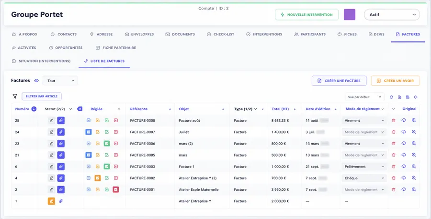This screenshot has height=219, width=431.
Task: Sort by Numéro using blue arrow icon
Action: click(x=34, y=109)
